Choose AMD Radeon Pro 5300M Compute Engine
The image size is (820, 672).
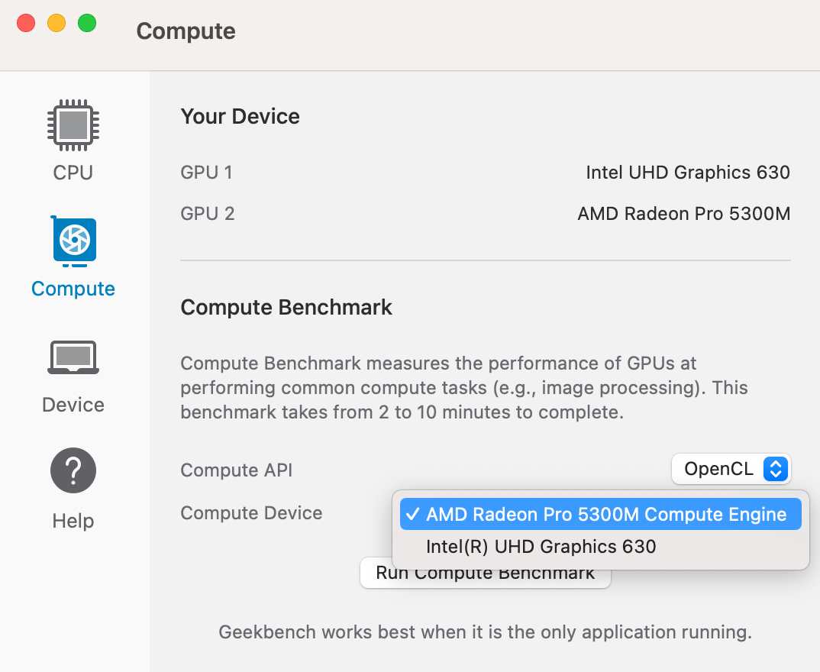(x=600, y=514)
